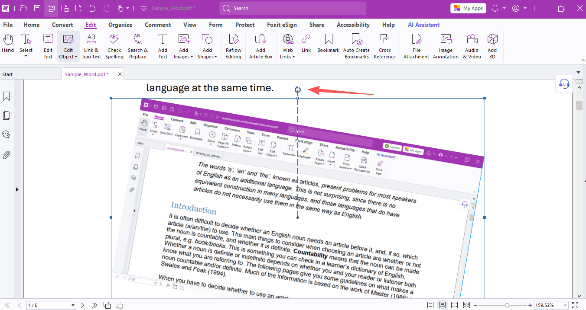Switch to facing pages view
Image resolution: width=586 pixels, height=310 pixels.
tap(454, 305)
